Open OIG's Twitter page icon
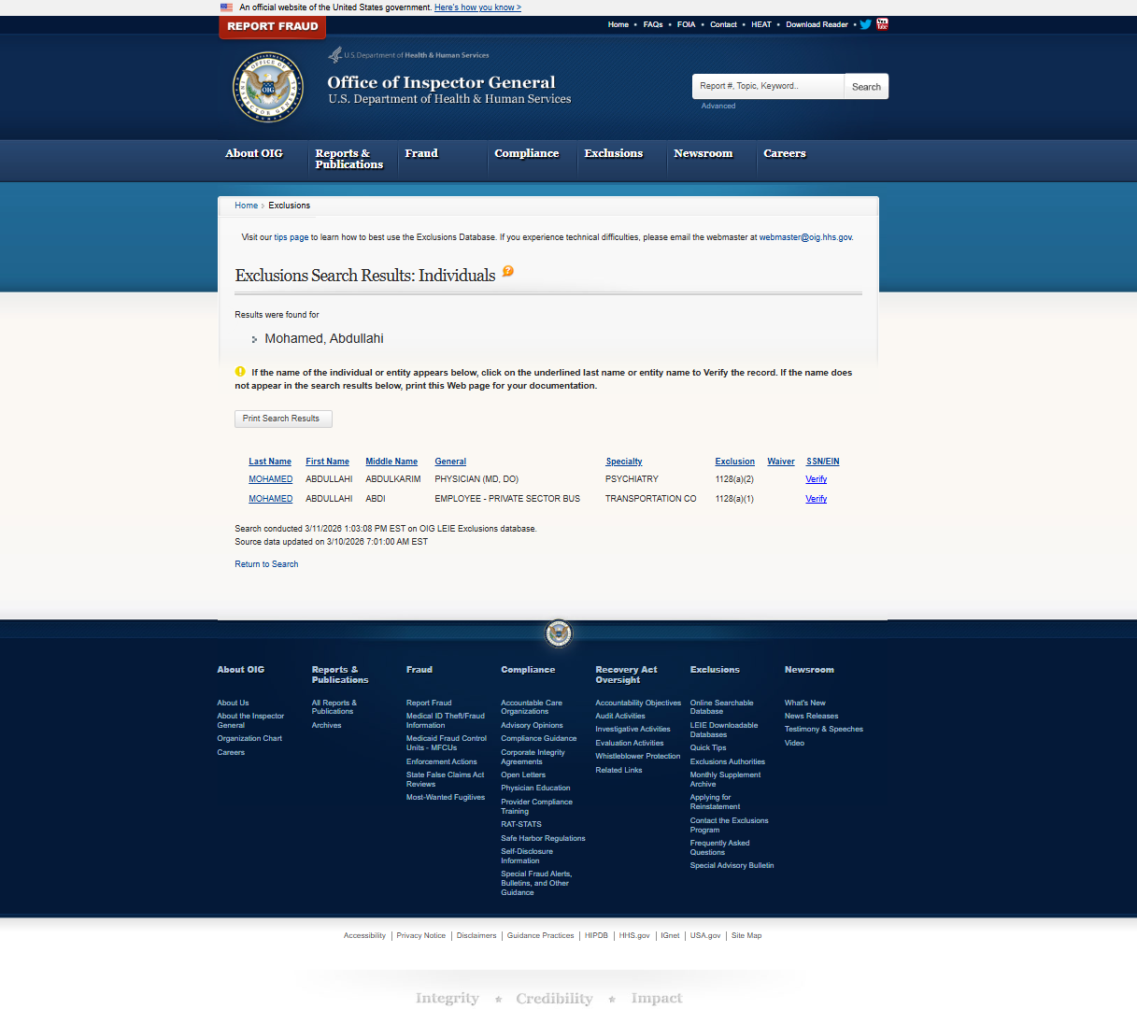This screenshot has width=1137, height=1009. (x=865, y=24)
